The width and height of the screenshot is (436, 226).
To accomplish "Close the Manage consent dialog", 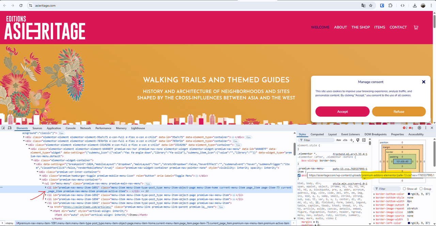I will coord(424,82).
